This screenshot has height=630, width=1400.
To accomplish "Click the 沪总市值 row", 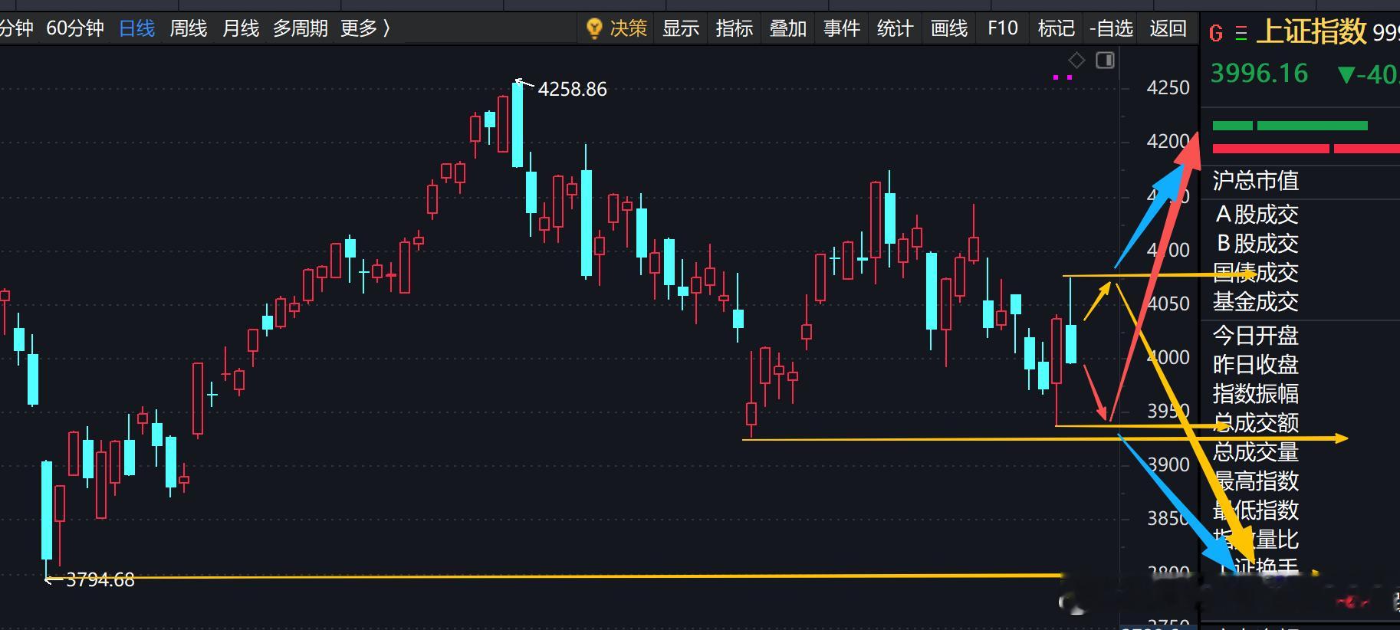I will point(1255,181).
